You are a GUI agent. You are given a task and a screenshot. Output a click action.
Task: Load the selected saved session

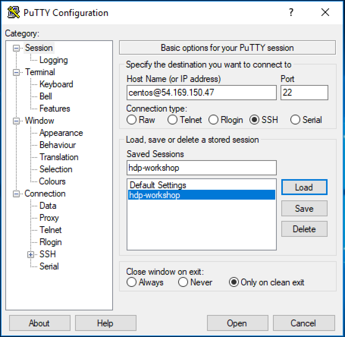[304, 187]
